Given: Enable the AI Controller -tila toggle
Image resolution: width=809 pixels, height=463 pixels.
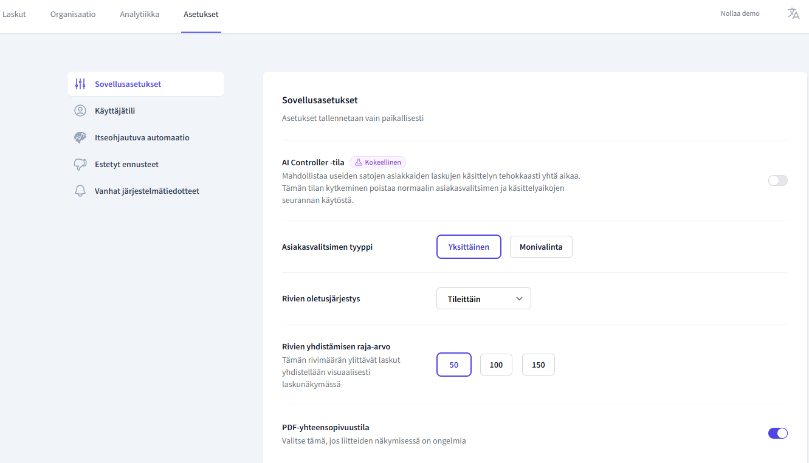Looking at the screenshot, I should coord(777,180).
